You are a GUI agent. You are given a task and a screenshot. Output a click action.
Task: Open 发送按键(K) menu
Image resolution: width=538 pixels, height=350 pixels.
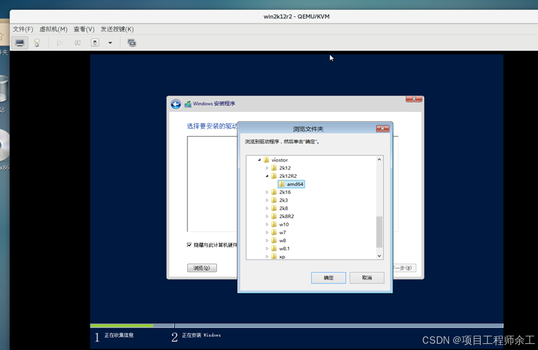click(x=117, y=29)
